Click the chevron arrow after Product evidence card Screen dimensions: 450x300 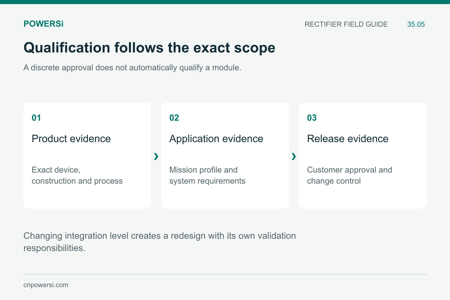click(x=156, y=156)
